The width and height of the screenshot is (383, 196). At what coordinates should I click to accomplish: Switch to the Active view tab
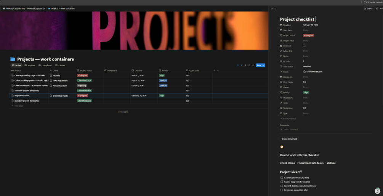pos(16,65)
